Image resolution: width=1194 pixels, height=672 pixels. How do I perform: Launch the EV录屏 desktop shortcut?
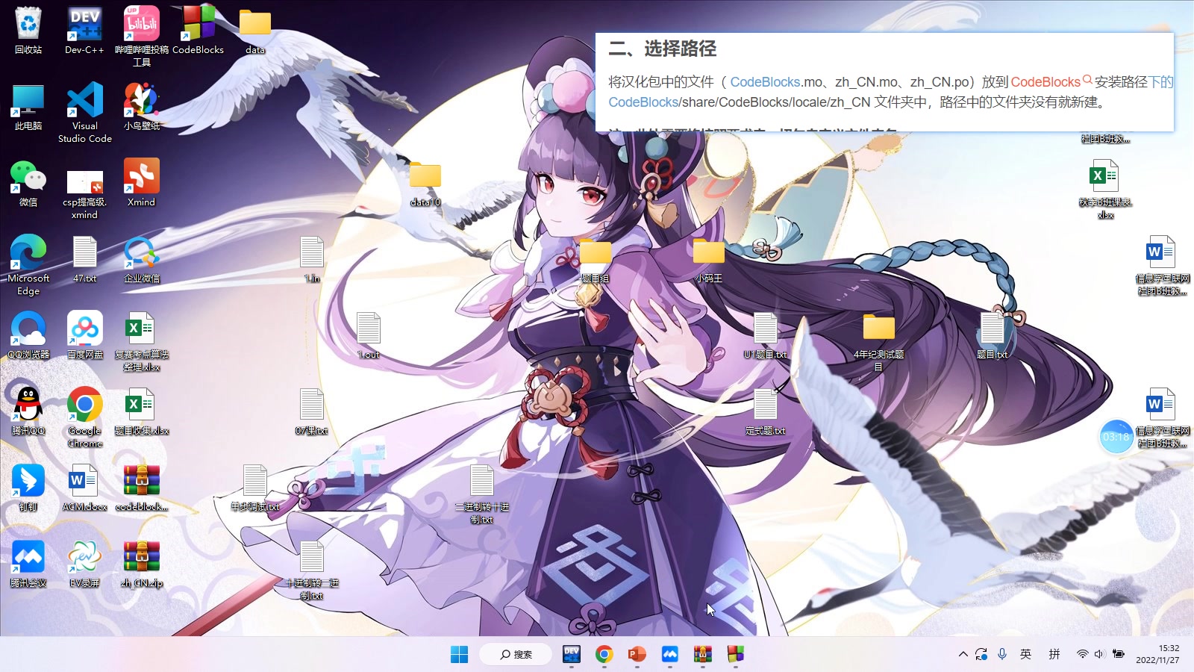pyautogui.click(x=85, y=564)
